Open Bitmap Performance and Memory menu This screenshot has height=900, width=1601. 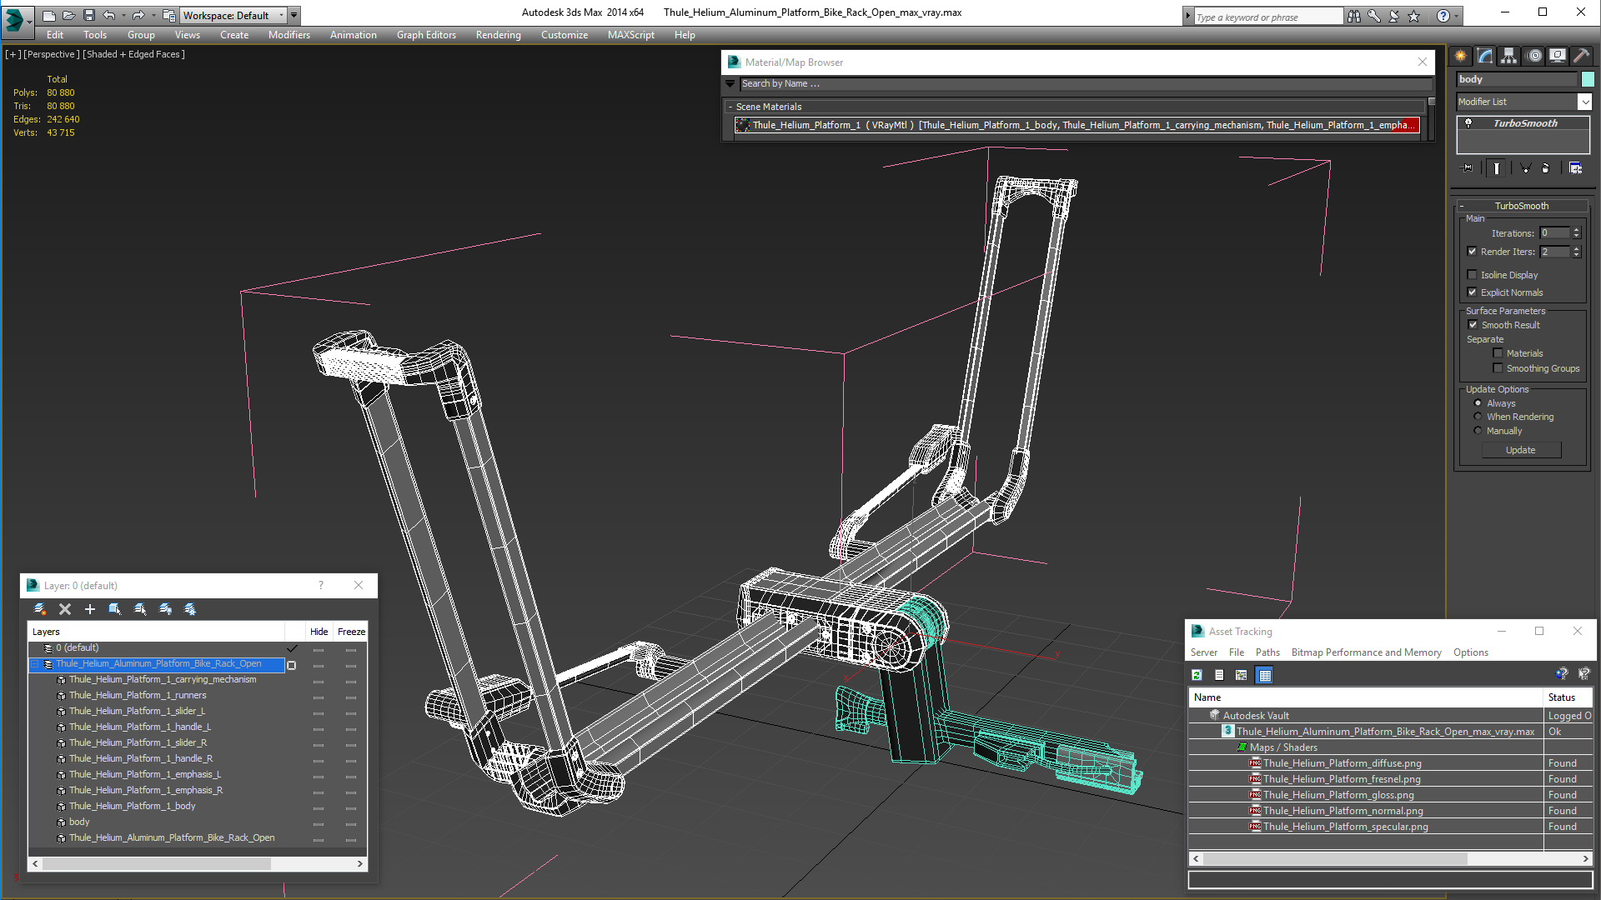click(1366, 652)
